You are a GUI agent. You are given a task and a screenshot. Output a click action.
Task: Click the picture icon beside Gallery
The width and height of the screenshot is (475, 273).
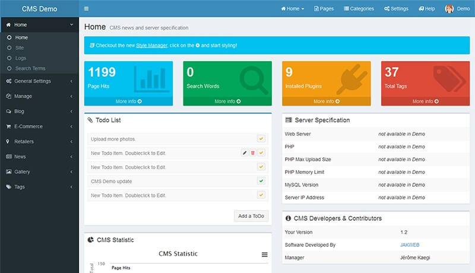9,172
